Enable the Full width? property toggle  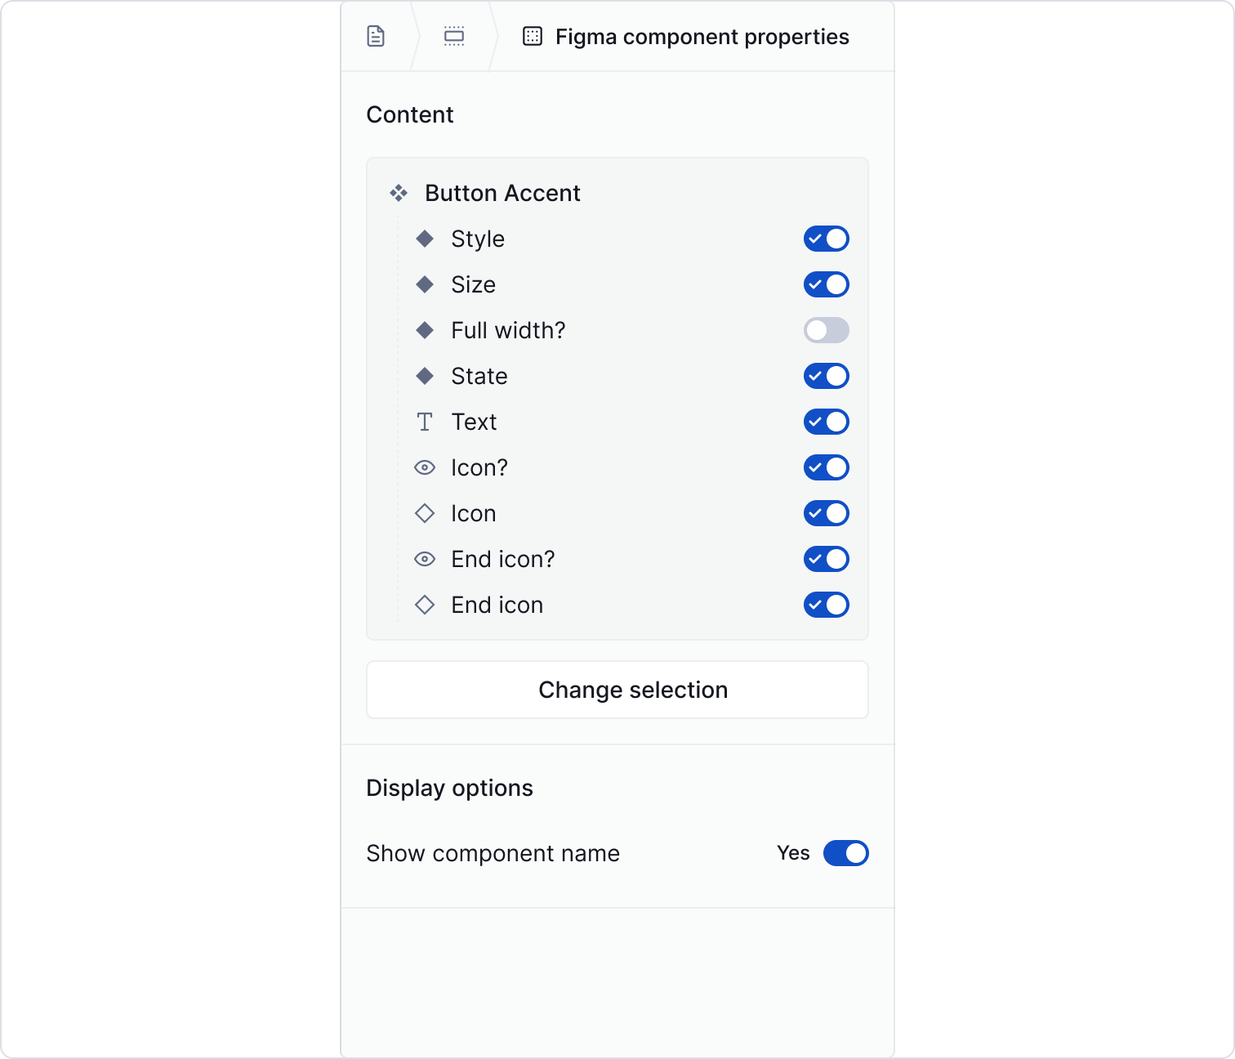coord(826,330)
